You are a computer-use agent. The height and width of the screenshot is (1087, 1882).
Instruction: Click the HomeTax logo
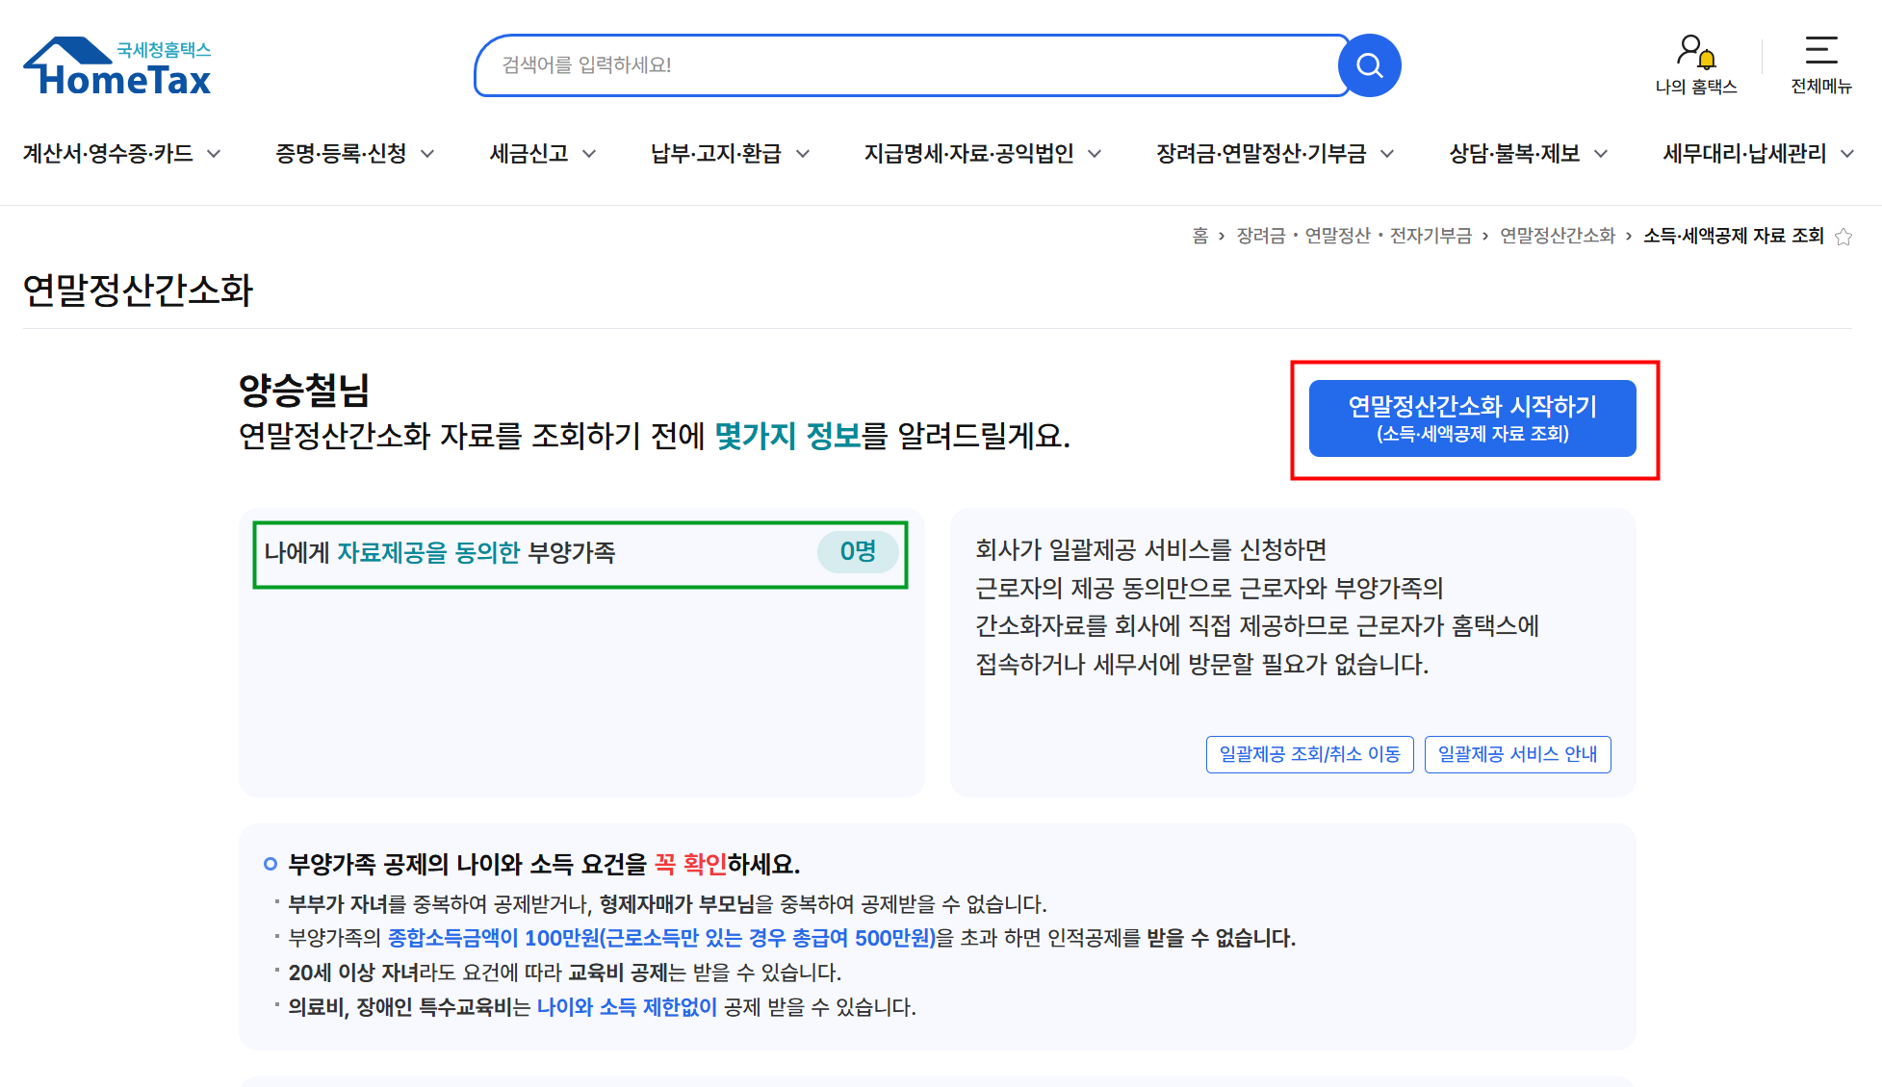(117, 67)
